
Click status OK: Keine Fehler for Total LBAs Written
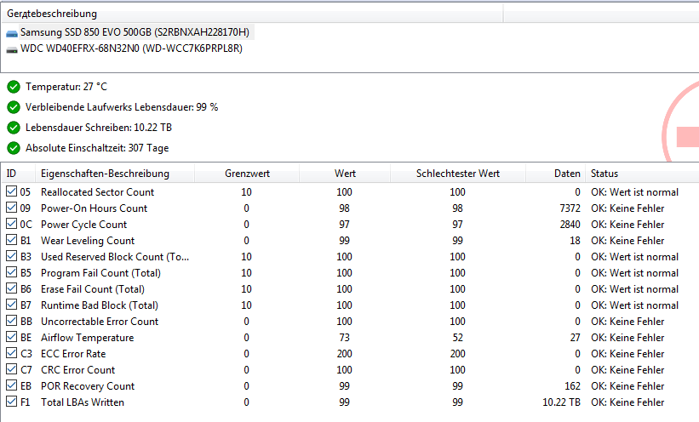(x=627, y=402)
